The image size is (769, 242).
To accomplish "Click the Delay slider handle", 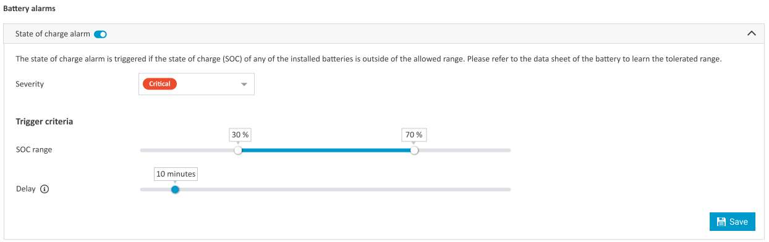I will tap(175, 190).
